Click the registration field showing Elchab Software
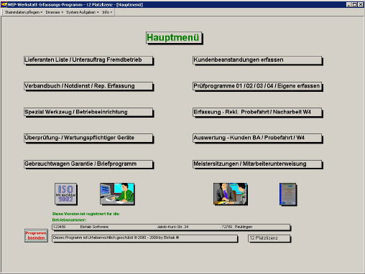Image resolution: width=365 pixels, height=274 pixels. point(171,227)
